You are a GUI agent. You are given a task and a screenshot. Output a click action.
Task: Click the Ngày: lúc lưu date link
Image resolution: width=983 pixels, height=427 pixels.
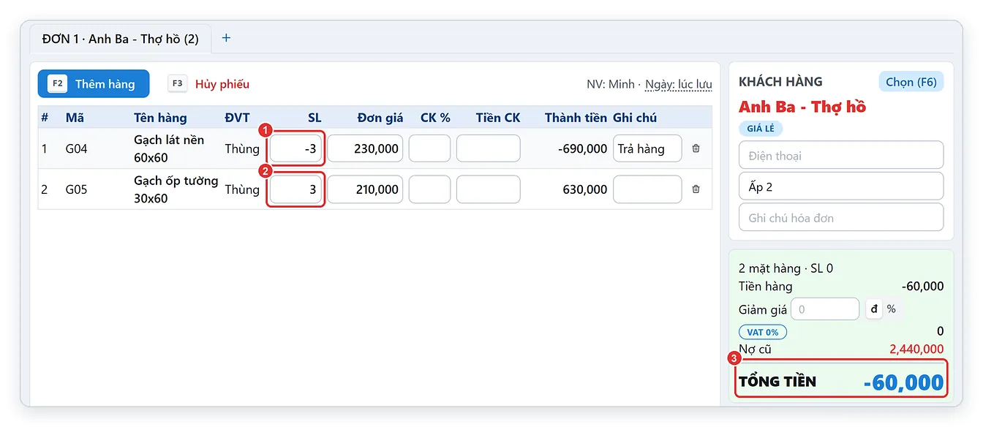point(678,84)
